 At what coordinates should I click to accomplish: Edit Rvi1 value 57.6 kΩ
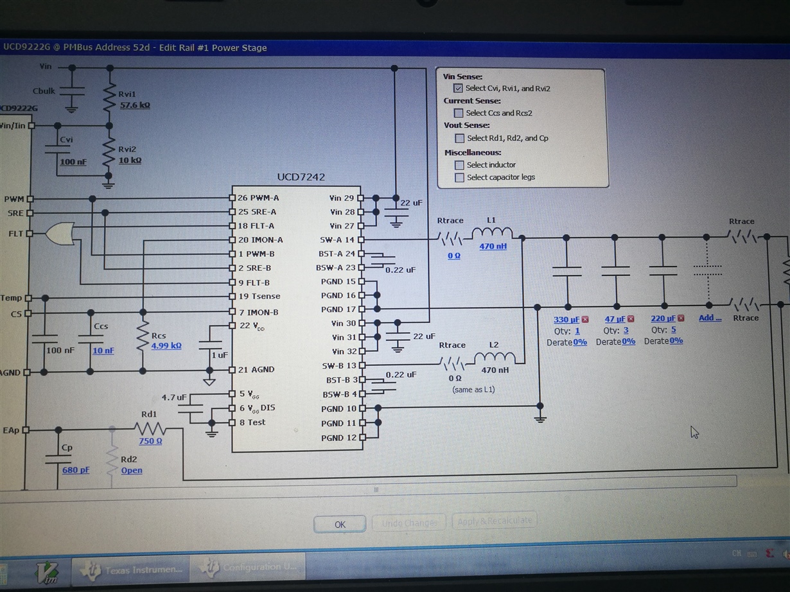135,105
